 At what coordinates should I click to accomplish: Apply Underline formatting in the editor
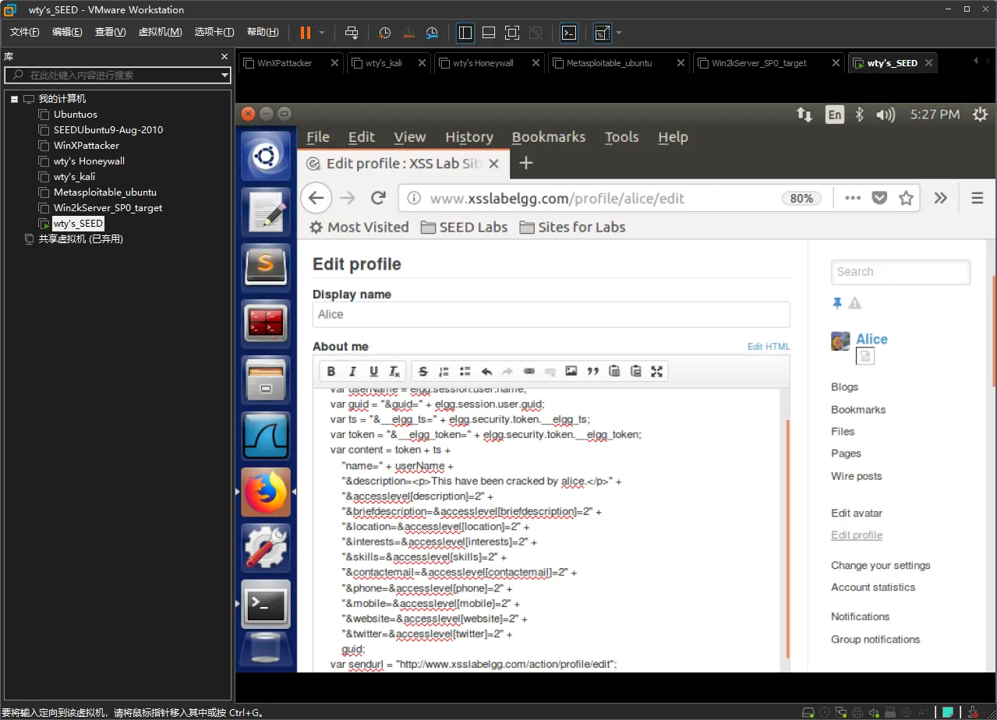[x=373, y=371]
